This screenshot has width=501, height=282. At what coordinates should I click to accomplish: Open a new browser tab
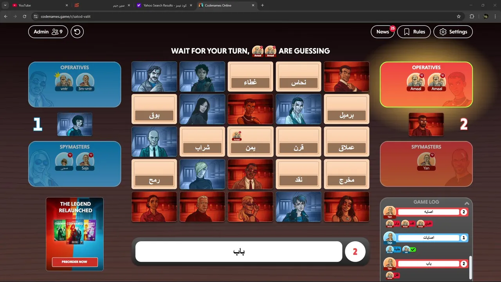pos(262,5)
